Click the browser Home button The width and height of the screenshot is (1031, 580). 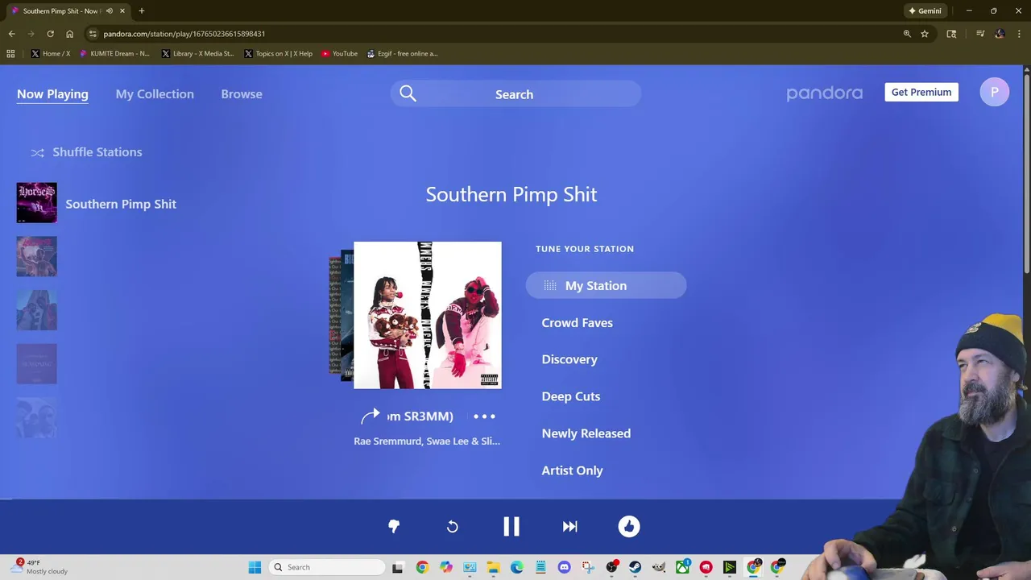69,34
